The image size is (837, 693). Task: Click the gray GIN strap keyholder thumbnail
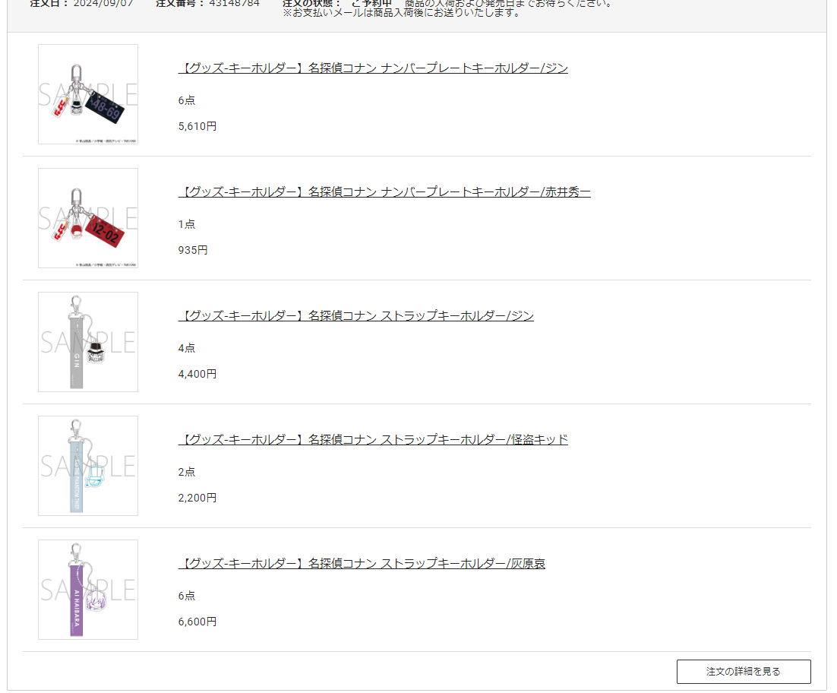[x=88, y=342]
